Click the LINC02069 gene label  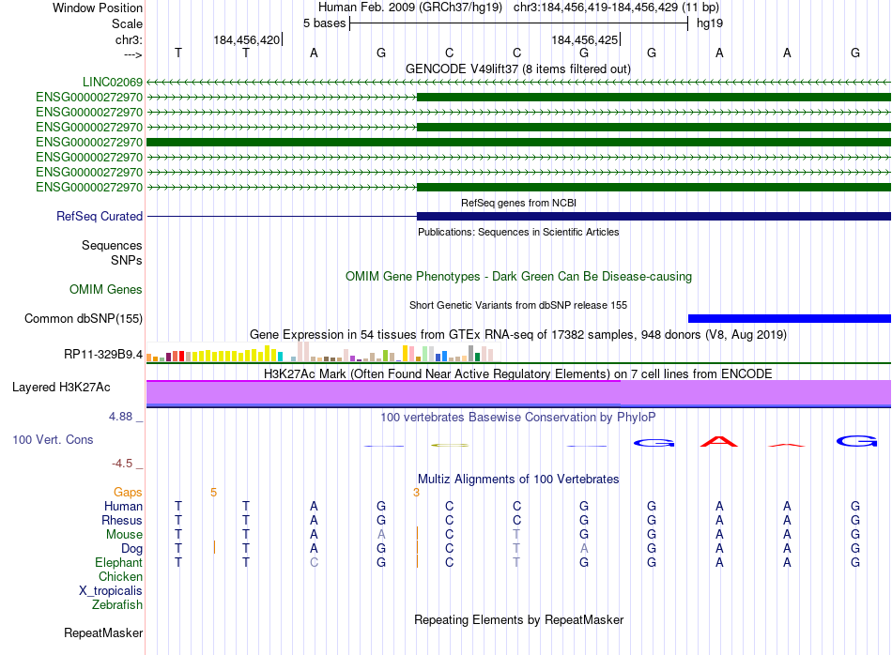click(x=112, y=82)
